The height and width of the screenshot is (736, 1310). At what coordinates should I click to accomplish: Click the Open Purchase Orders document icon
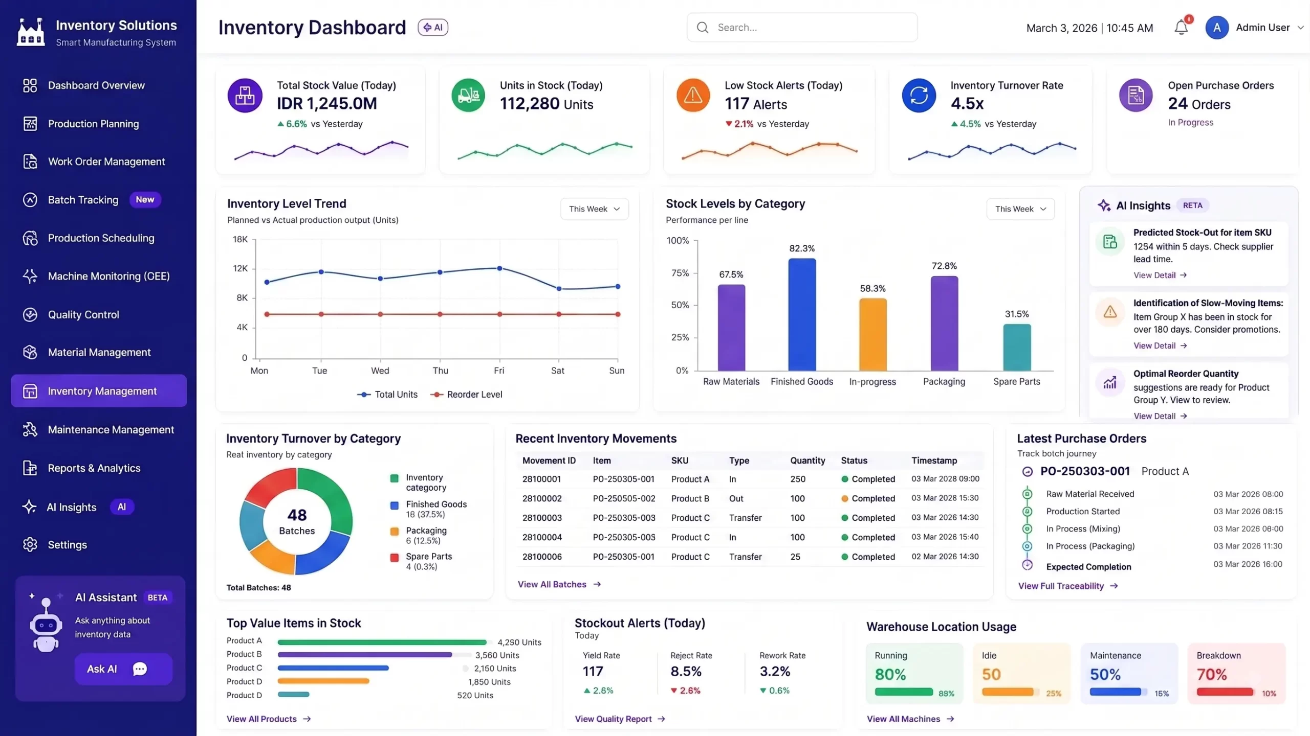[x=1136, y=95]
